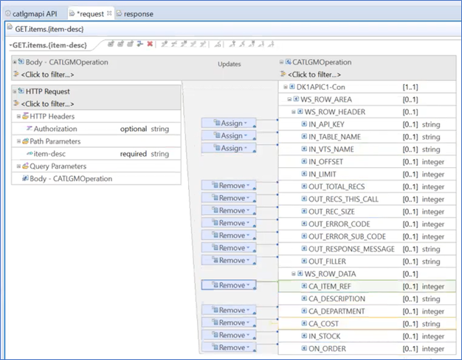The width and height of the screenshot is (462, 360).
Task: Select the IN_LIMIT row
Action: pyautogui.click(x=367, y=174)
